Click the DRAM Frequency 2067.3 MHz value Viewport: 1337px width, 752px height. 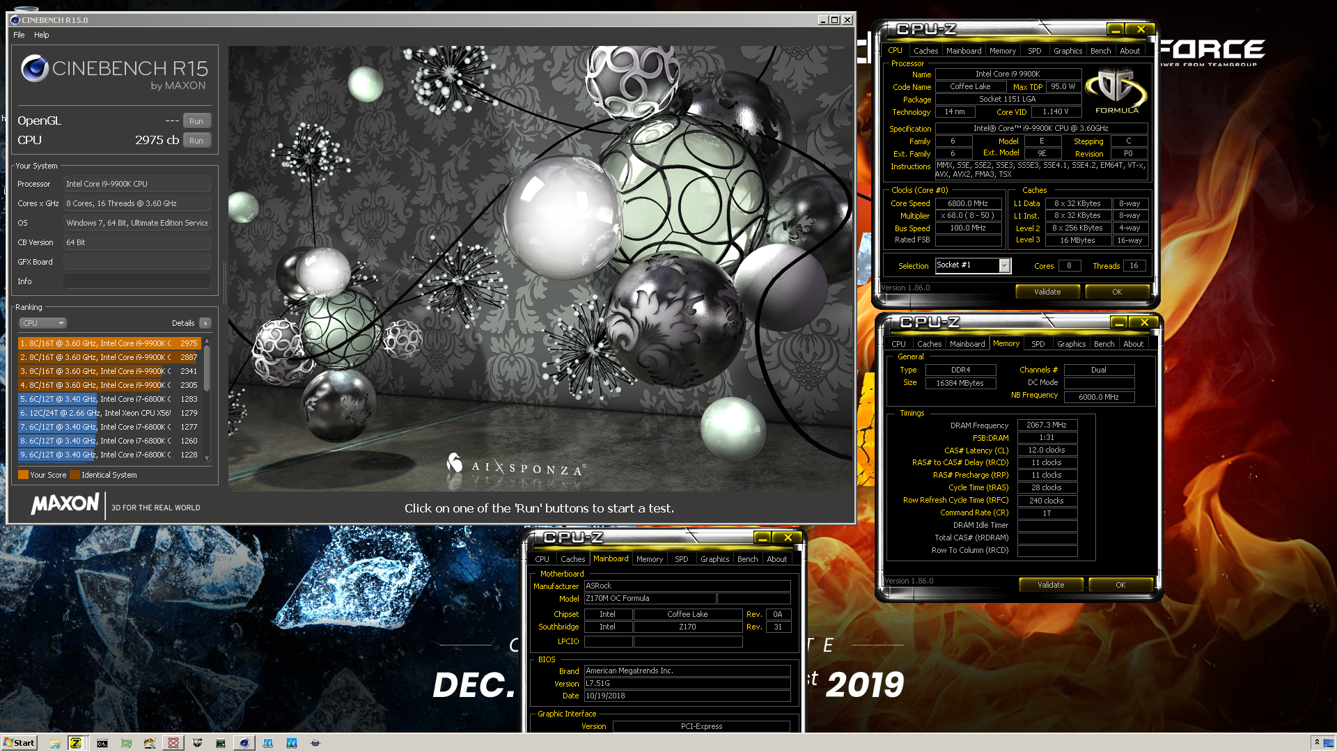tap(1047, 425)
